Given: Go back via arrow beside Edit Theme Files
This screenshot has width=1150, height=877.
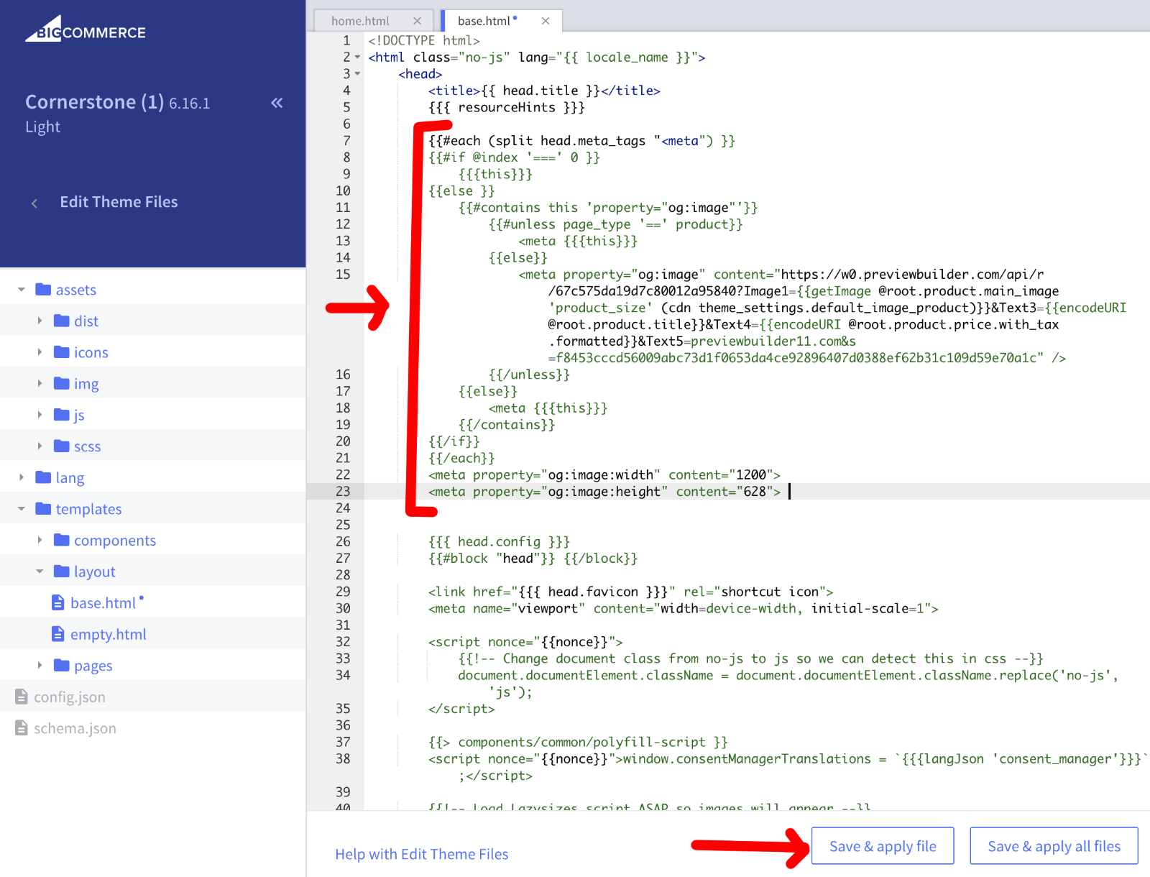Looking at the screenshot, I should (34, 203).
